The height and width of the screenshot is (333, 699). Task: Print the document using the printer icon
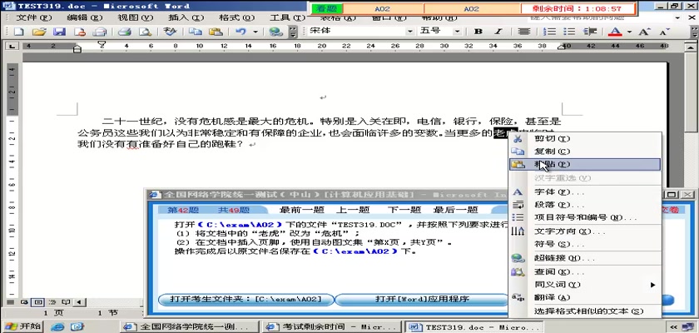[x=124, y=32]
